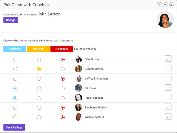Click Jeannie Orozco's avatar
177x133 pixels.
coord(79,69)
